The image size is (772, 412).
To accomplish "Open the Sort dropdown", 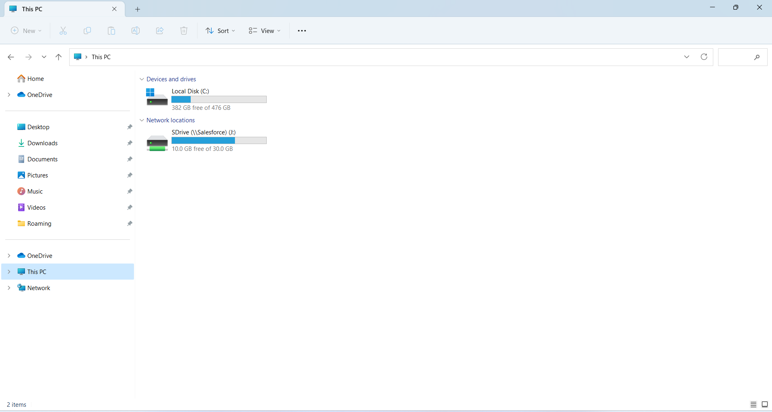I will (x=220, y=31).
